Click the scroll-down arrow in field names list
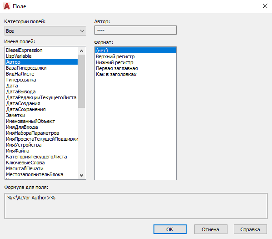Viewport: 272px width, 239px height. click(x=81, y=175)
